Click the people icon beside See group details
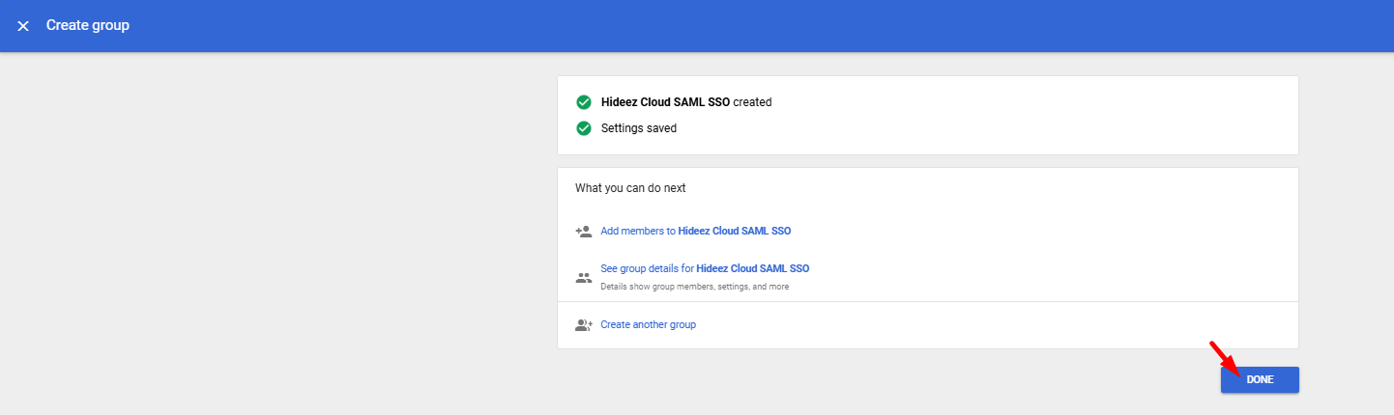Image resolution: width=1394 pixels, height=415 pixels. [x=583, y=277]
